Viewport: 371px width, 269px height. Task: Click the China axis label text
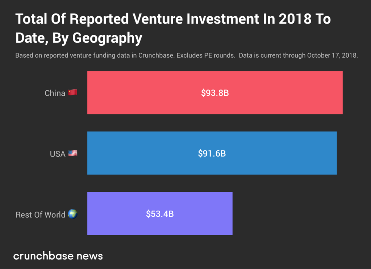pos(55,93)
